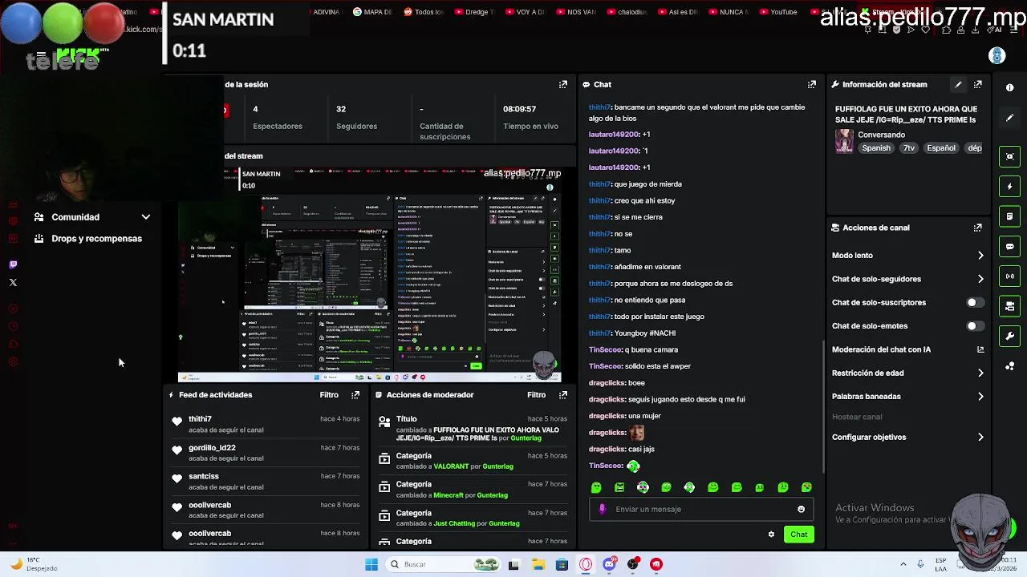Click the camera icon in right sidebar
This screenshot has width=1027, height=577.
(1010, 306)
